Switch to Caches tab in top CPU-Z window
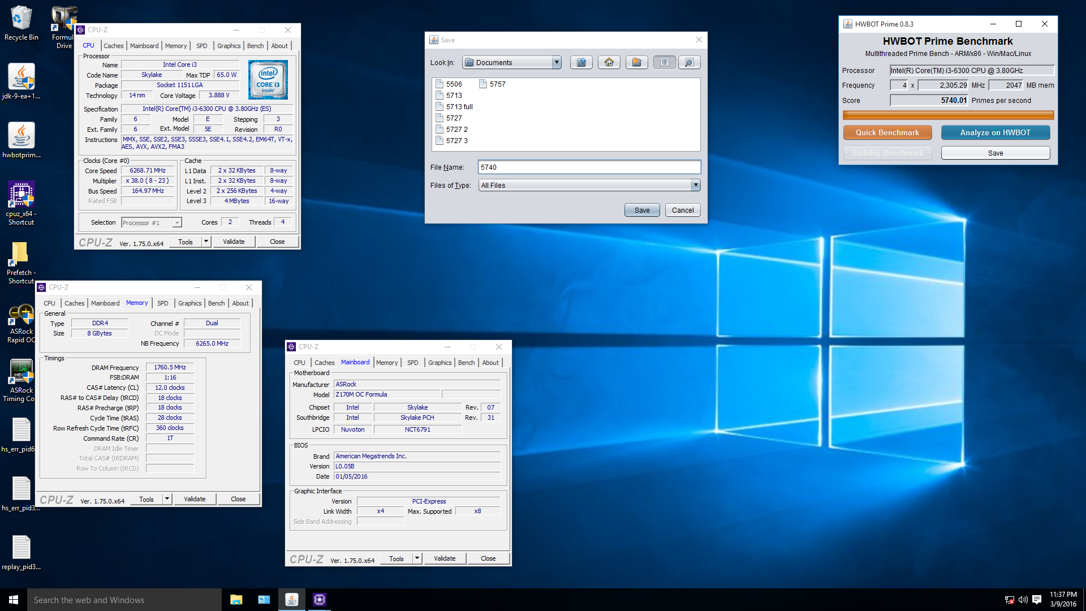Viewport: 1086px width, 611px height. [113, 46]
